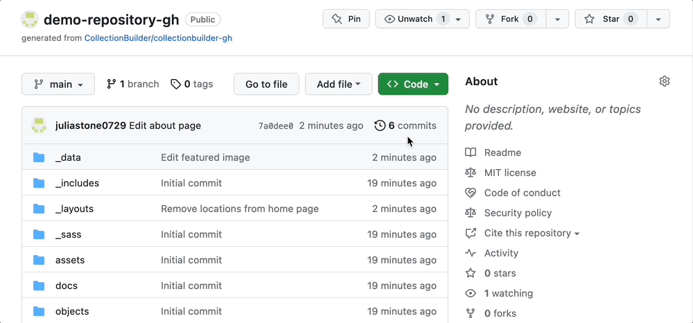Open the Edit featured image commit
This screenshot has width=693, height=323.
click(206, 157)
